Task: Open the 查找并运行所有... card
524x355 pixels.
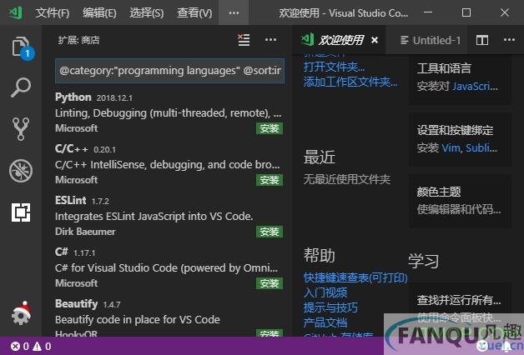Action: (461, 308)
